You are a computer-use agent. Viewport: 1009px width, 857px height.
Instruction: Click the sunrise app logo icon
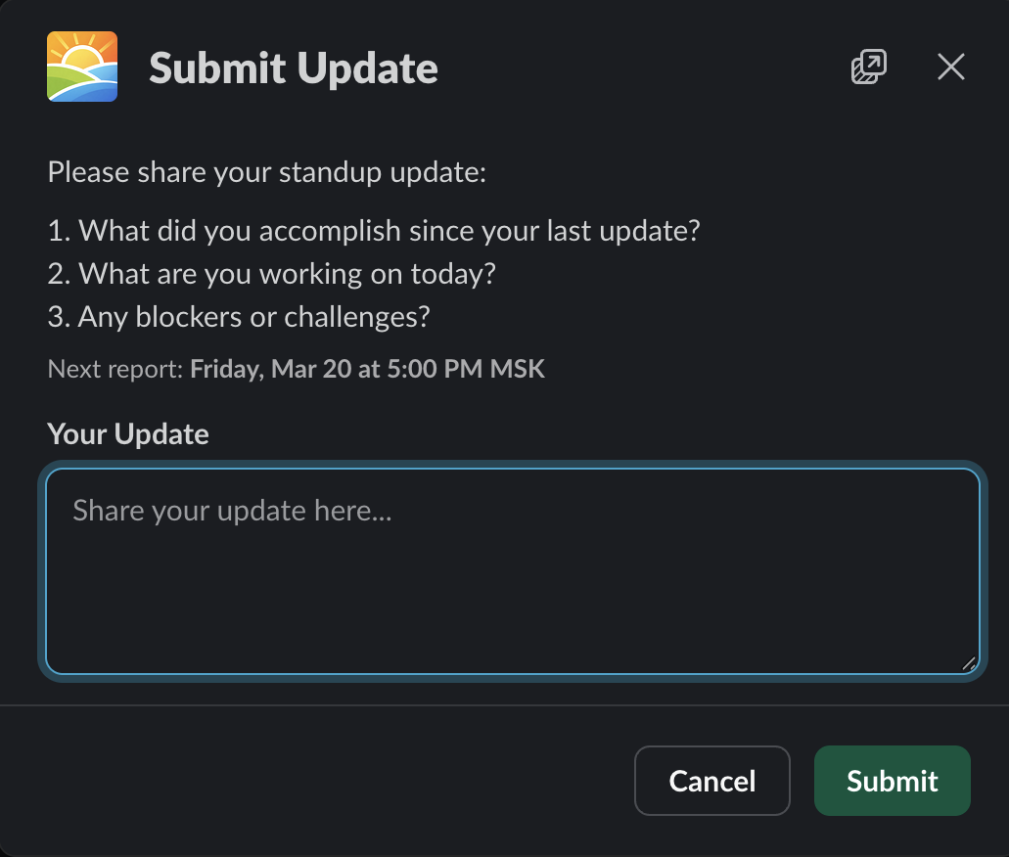(82, 67)
